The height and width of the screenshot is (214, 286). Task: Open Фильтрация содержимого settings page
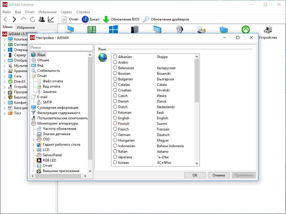[59, 113]
